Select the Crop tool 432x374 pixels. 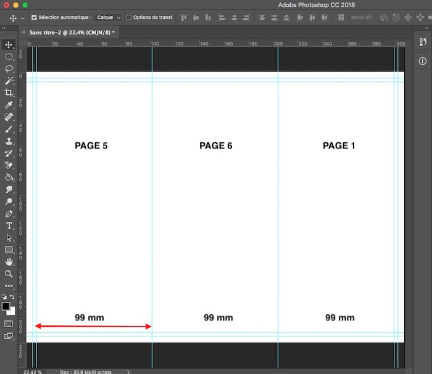[9, 93]
